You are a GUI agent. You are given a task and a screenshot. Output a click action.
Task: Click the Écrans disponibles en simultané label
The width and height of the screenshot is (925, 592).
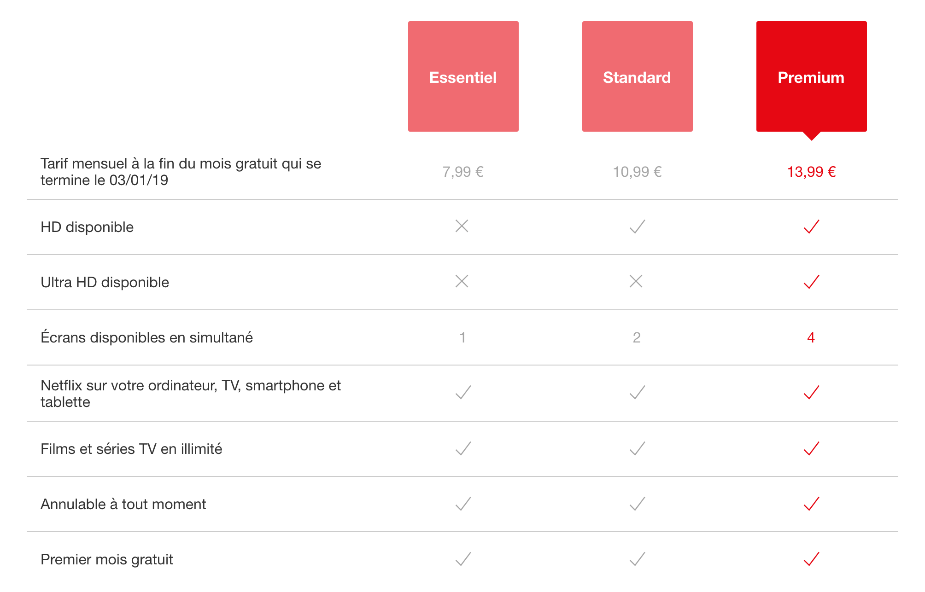click(146, 337)
